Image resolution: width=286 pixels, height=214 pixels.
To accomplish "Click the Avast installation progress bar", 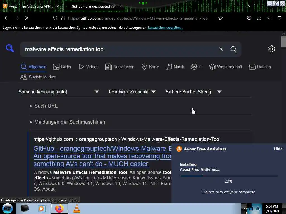I will [x=229, y=176].
